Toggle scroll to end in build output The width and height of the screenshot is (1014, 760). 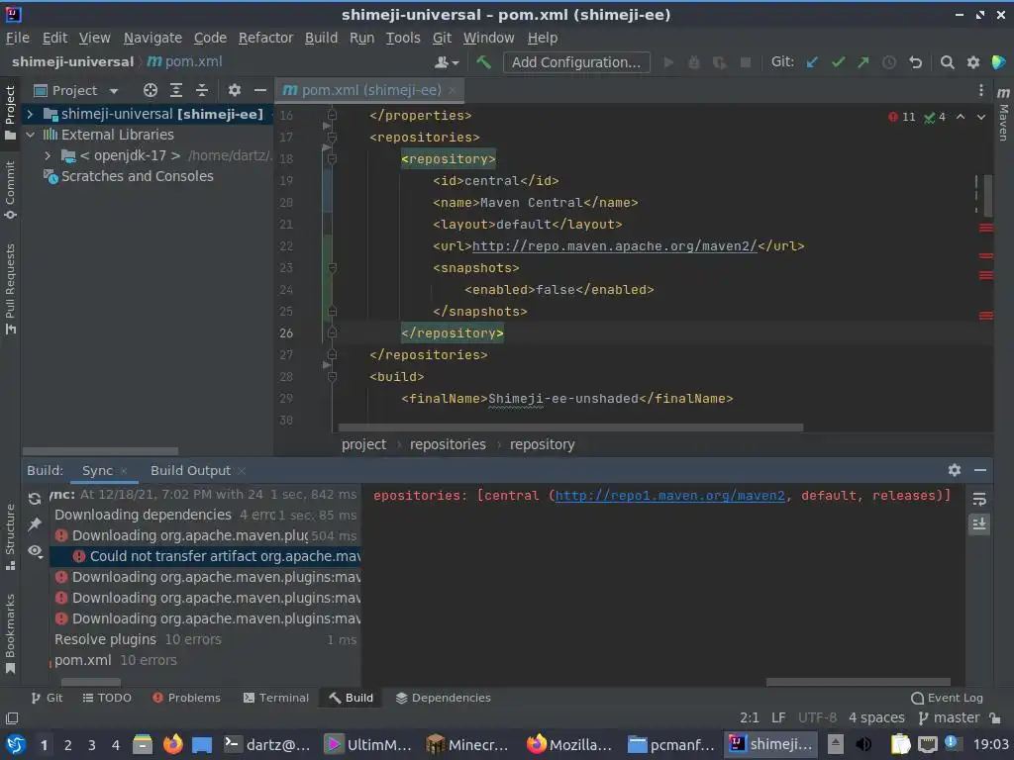pyautogui.click(x=979, y=524)
